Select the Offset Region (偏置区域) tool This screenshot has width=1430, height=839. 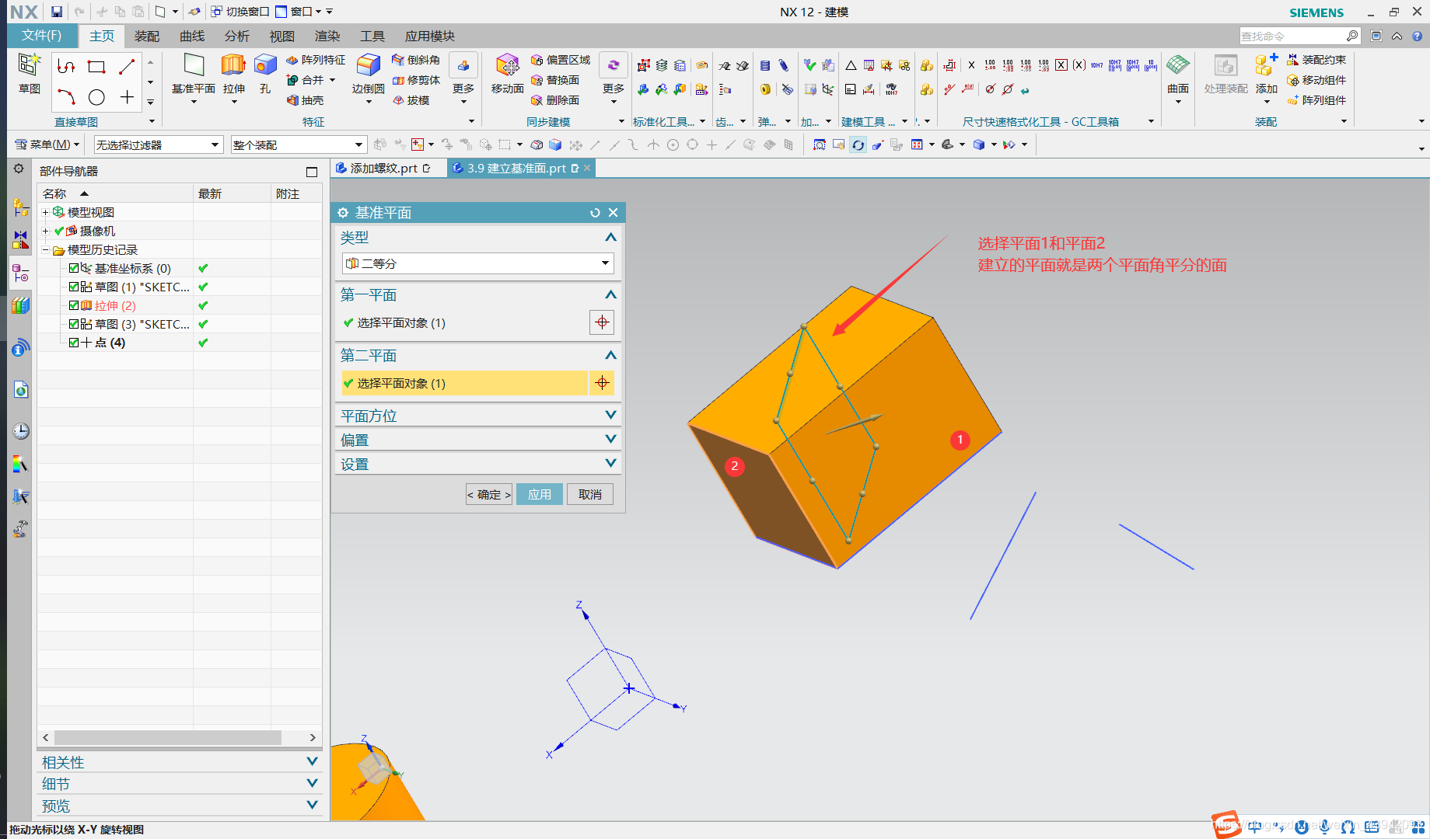click(x=561, y=60)
